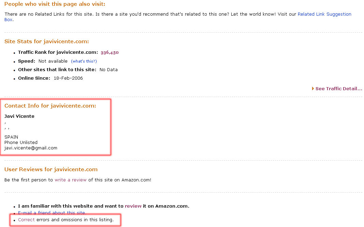Open the Related Link Suggestion link

[324, 14]
